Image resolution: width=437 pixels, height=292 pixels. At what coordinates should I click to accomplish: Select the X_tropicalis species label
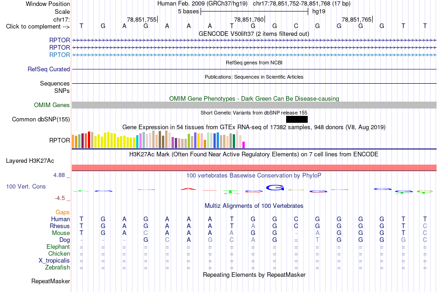(54, 261)
